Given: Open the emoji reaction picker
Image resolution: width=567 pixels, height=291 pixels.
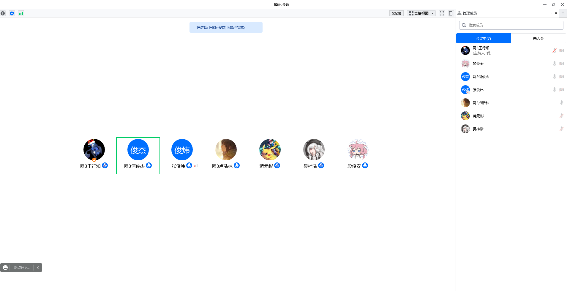Looking at the screenshot, I should [x=5, y=268].
